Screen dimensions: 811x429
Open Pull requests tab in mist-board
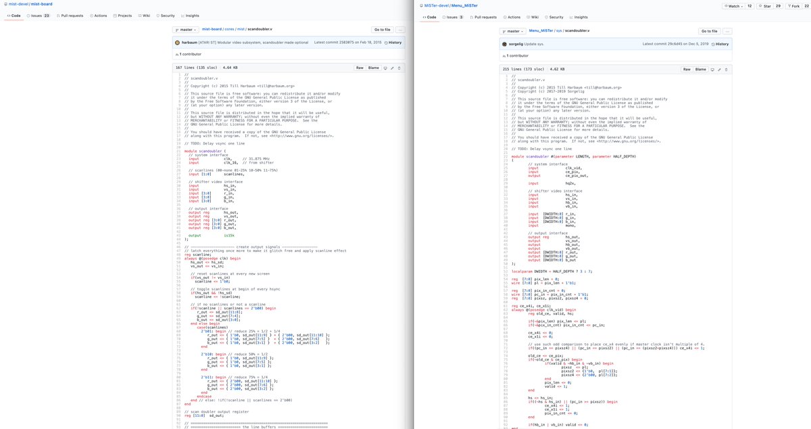[70, 15]
